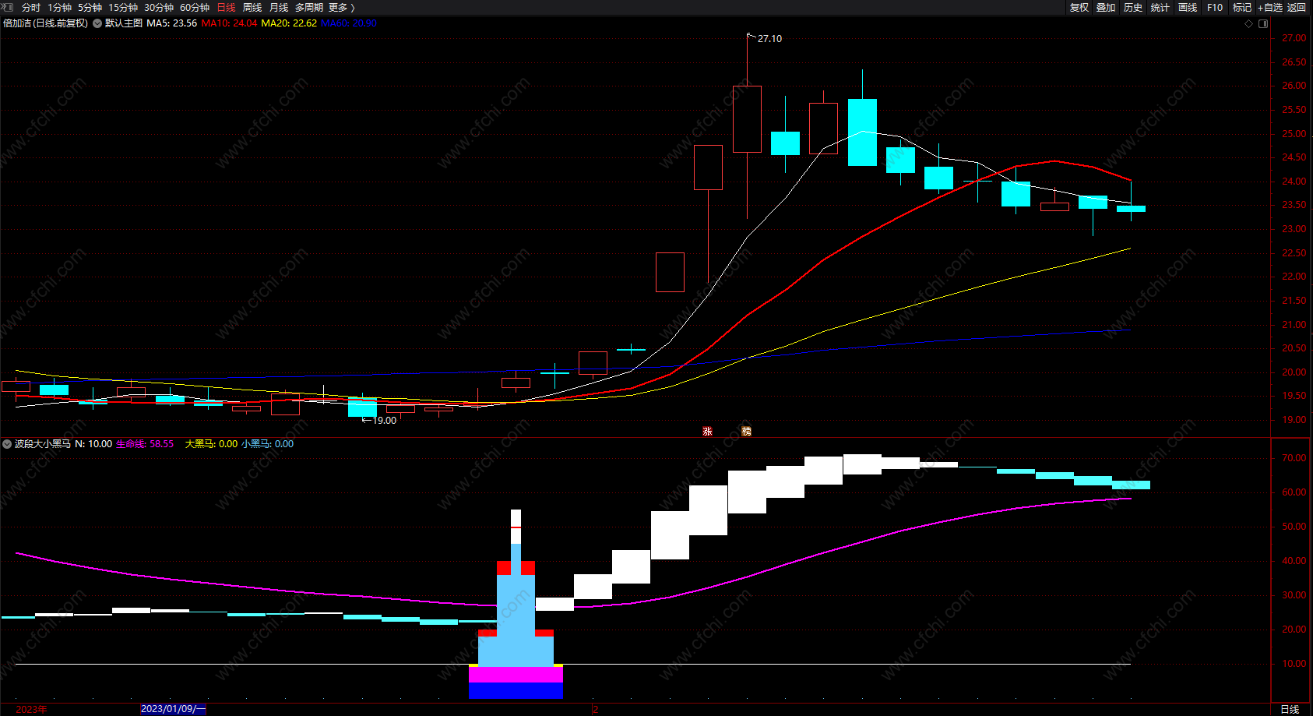Select the 周线 weekly period
The image size is (1313, 716).
[x=252, y=8]
